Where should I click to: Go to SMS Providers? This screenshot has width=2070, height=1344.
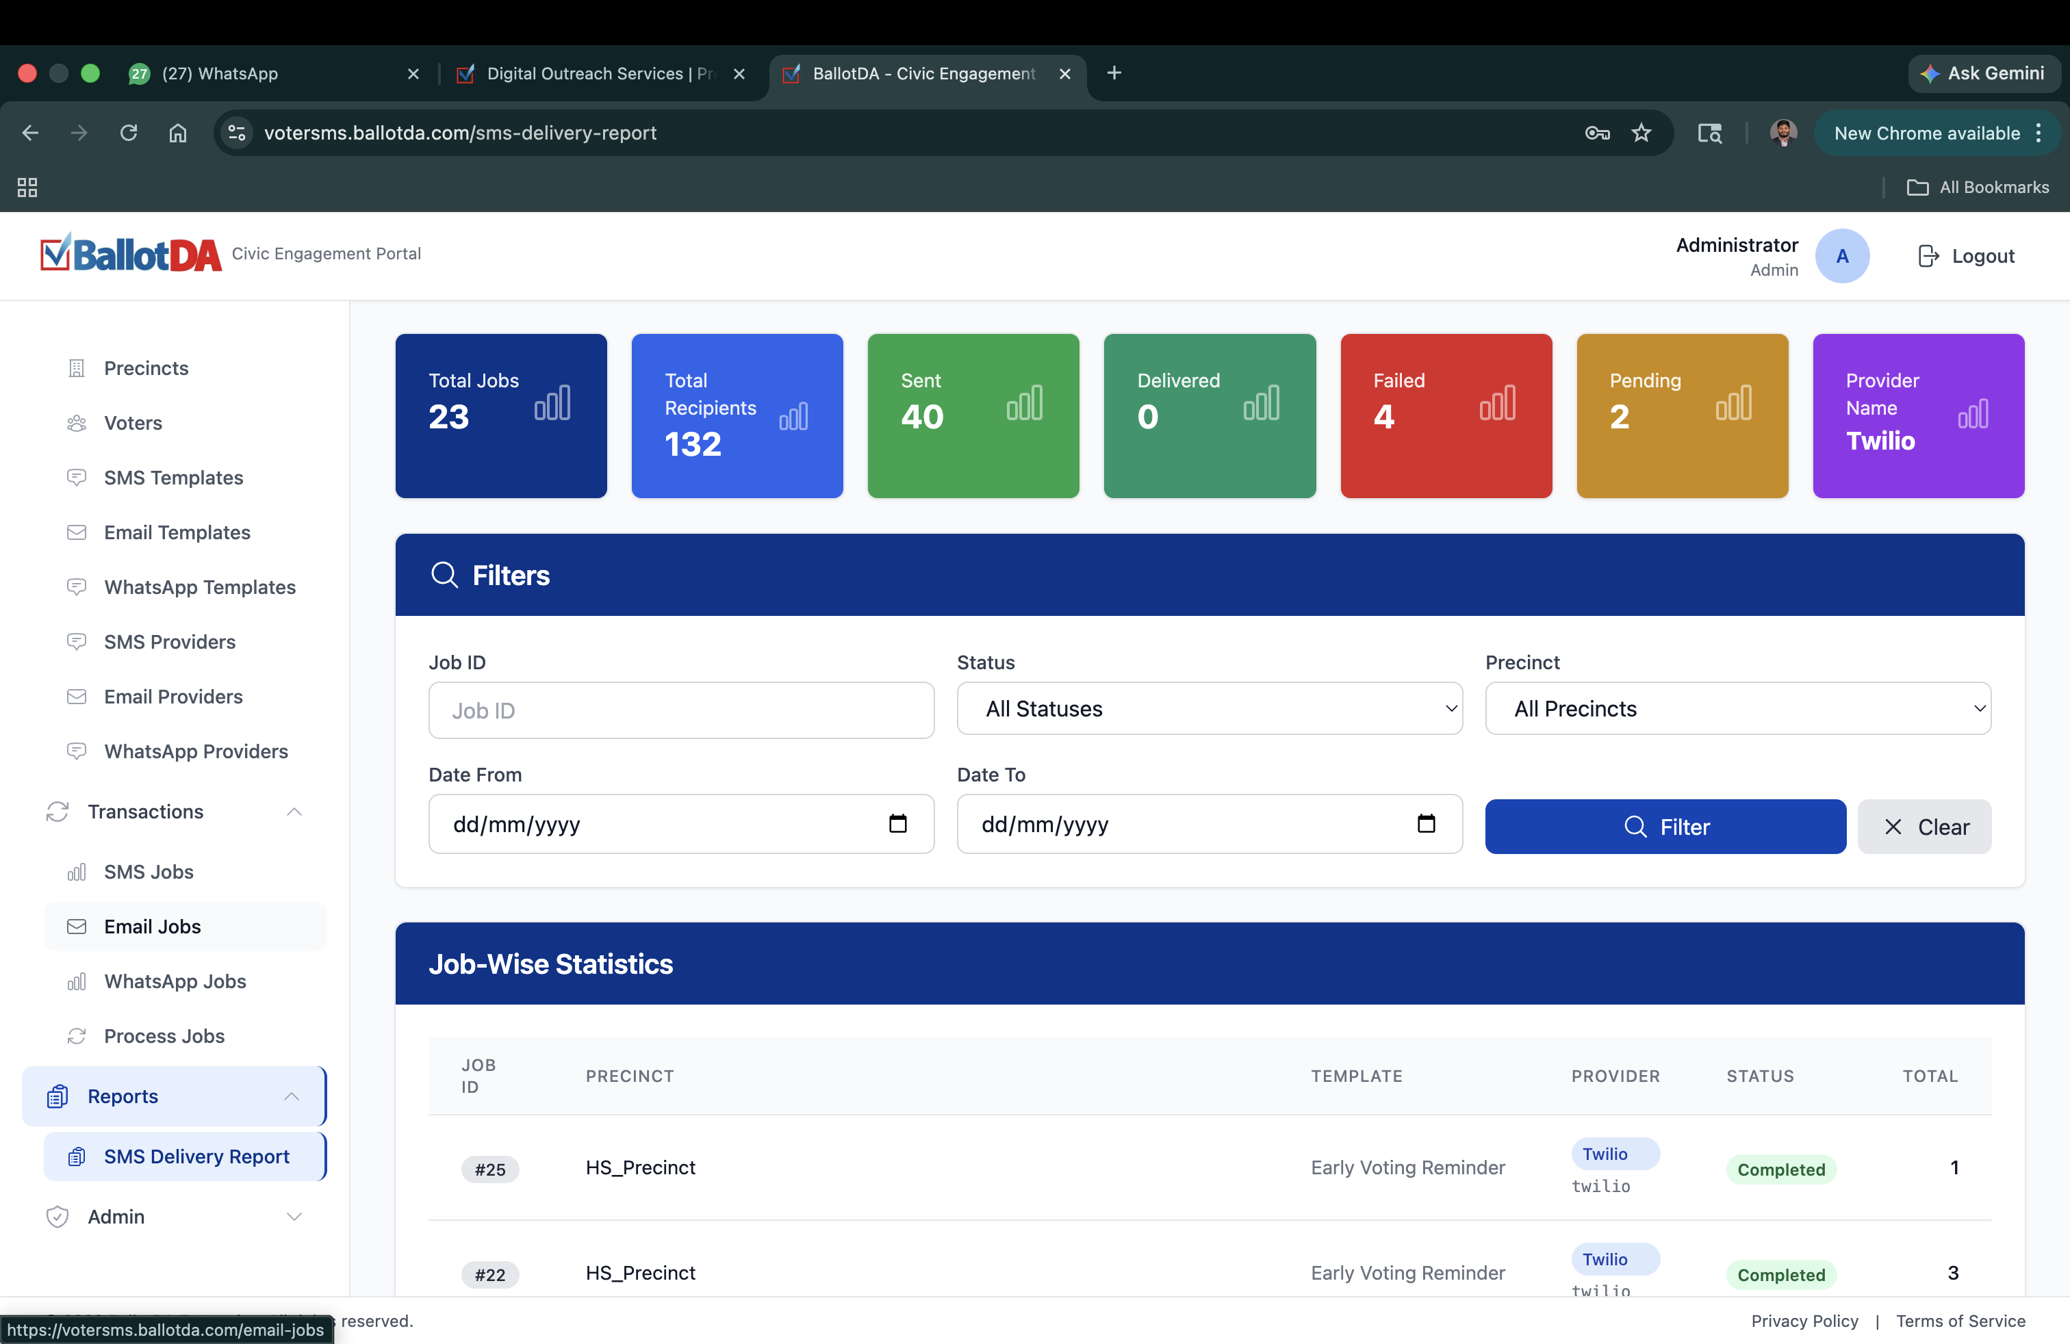coord(170,642)
